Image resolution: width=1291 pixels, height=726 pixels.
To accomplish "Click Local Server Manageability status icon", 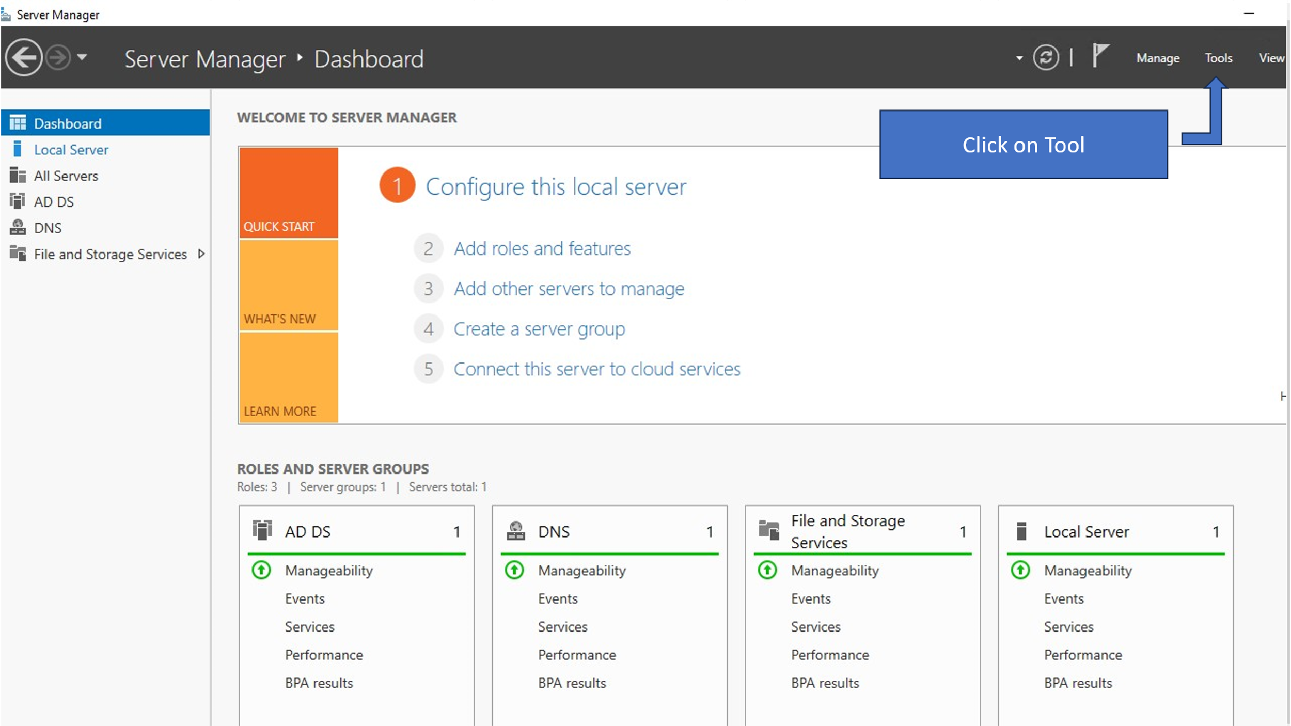I will tap(1020, 571).
